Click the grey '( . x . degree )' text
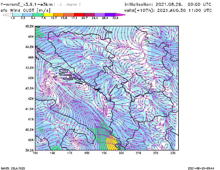Viewport: 220px width, 170px height. pyautogui.click(x=67, y=4)
